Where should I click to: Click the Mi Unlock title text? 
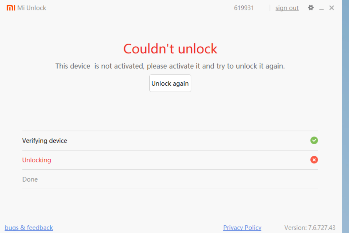click(x=32, y=8)
